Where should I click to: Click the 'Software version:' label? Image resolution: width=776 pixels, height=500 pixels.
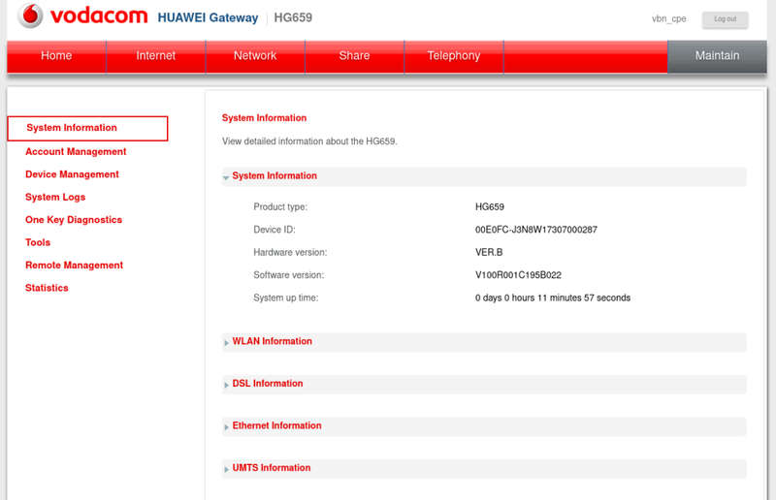point(288,275)
